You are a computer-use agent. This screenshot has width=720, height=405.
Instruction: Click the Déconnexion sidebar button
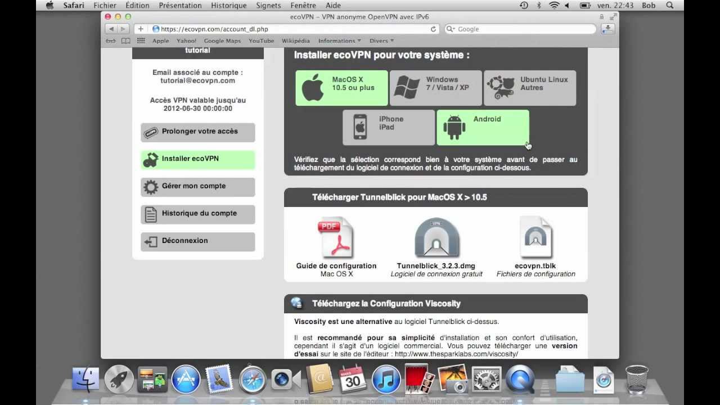198,242
